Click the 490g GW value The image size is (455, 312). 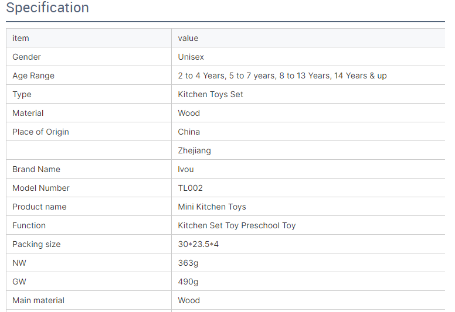point(188,282)
